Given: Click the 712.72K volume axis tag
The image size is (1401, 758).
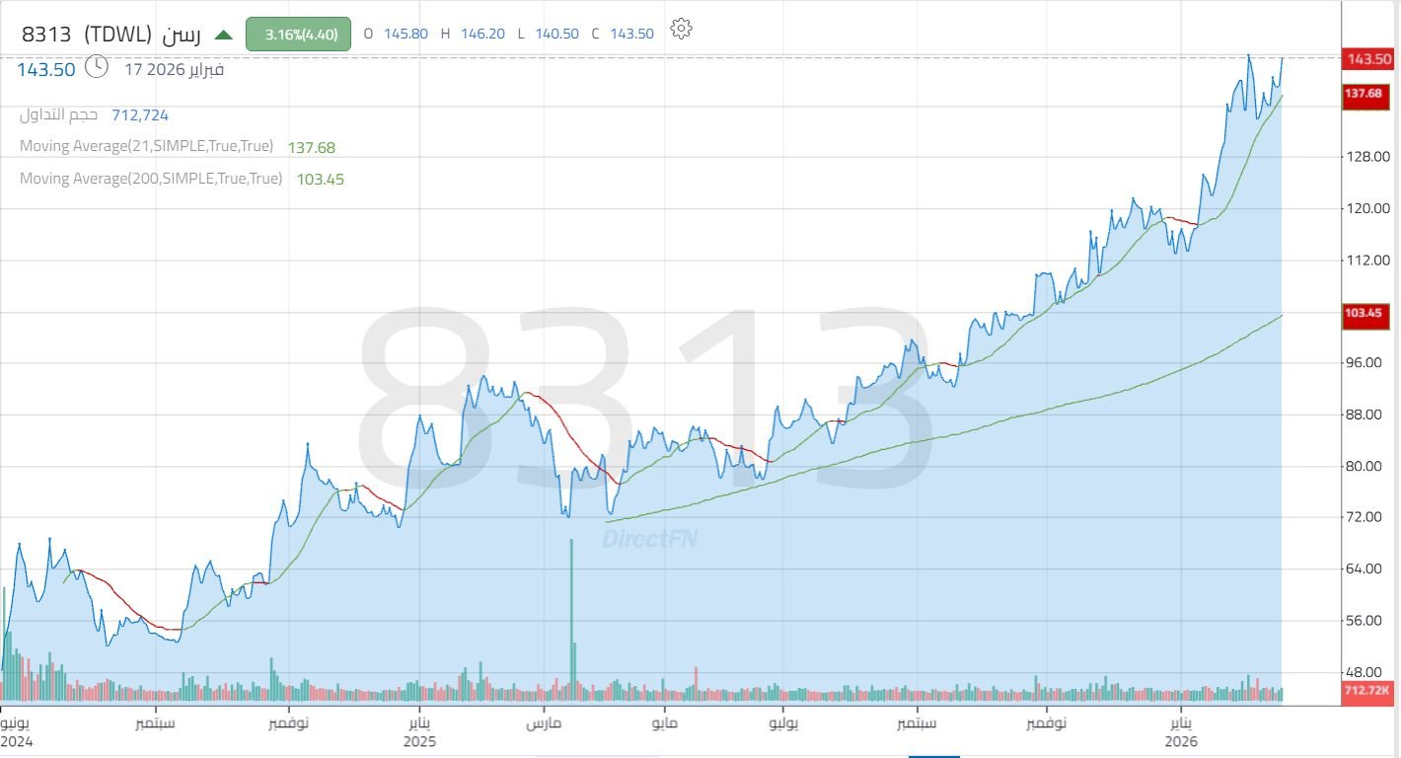Looking at the screenshot, I should point(1366,690).
